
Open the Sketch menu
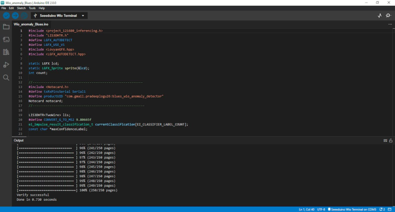[x=21, y=8]
